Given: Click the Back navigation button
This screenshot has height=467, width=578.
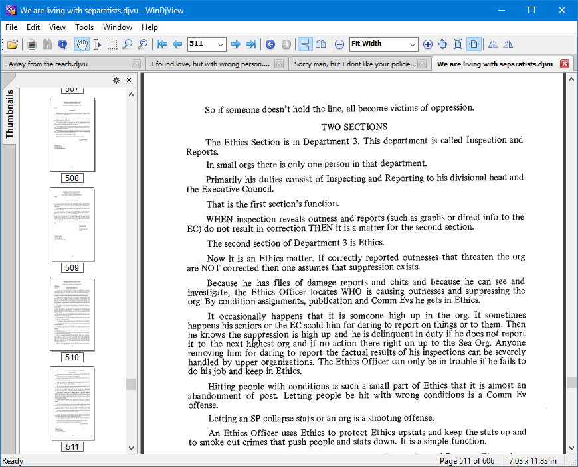Looking at the screenshot, I should point(270,44).
